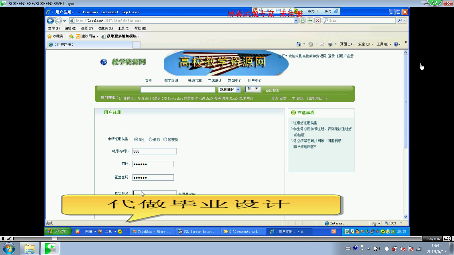
Task: Click the network signal tray icon
Action: coord(419,248)
